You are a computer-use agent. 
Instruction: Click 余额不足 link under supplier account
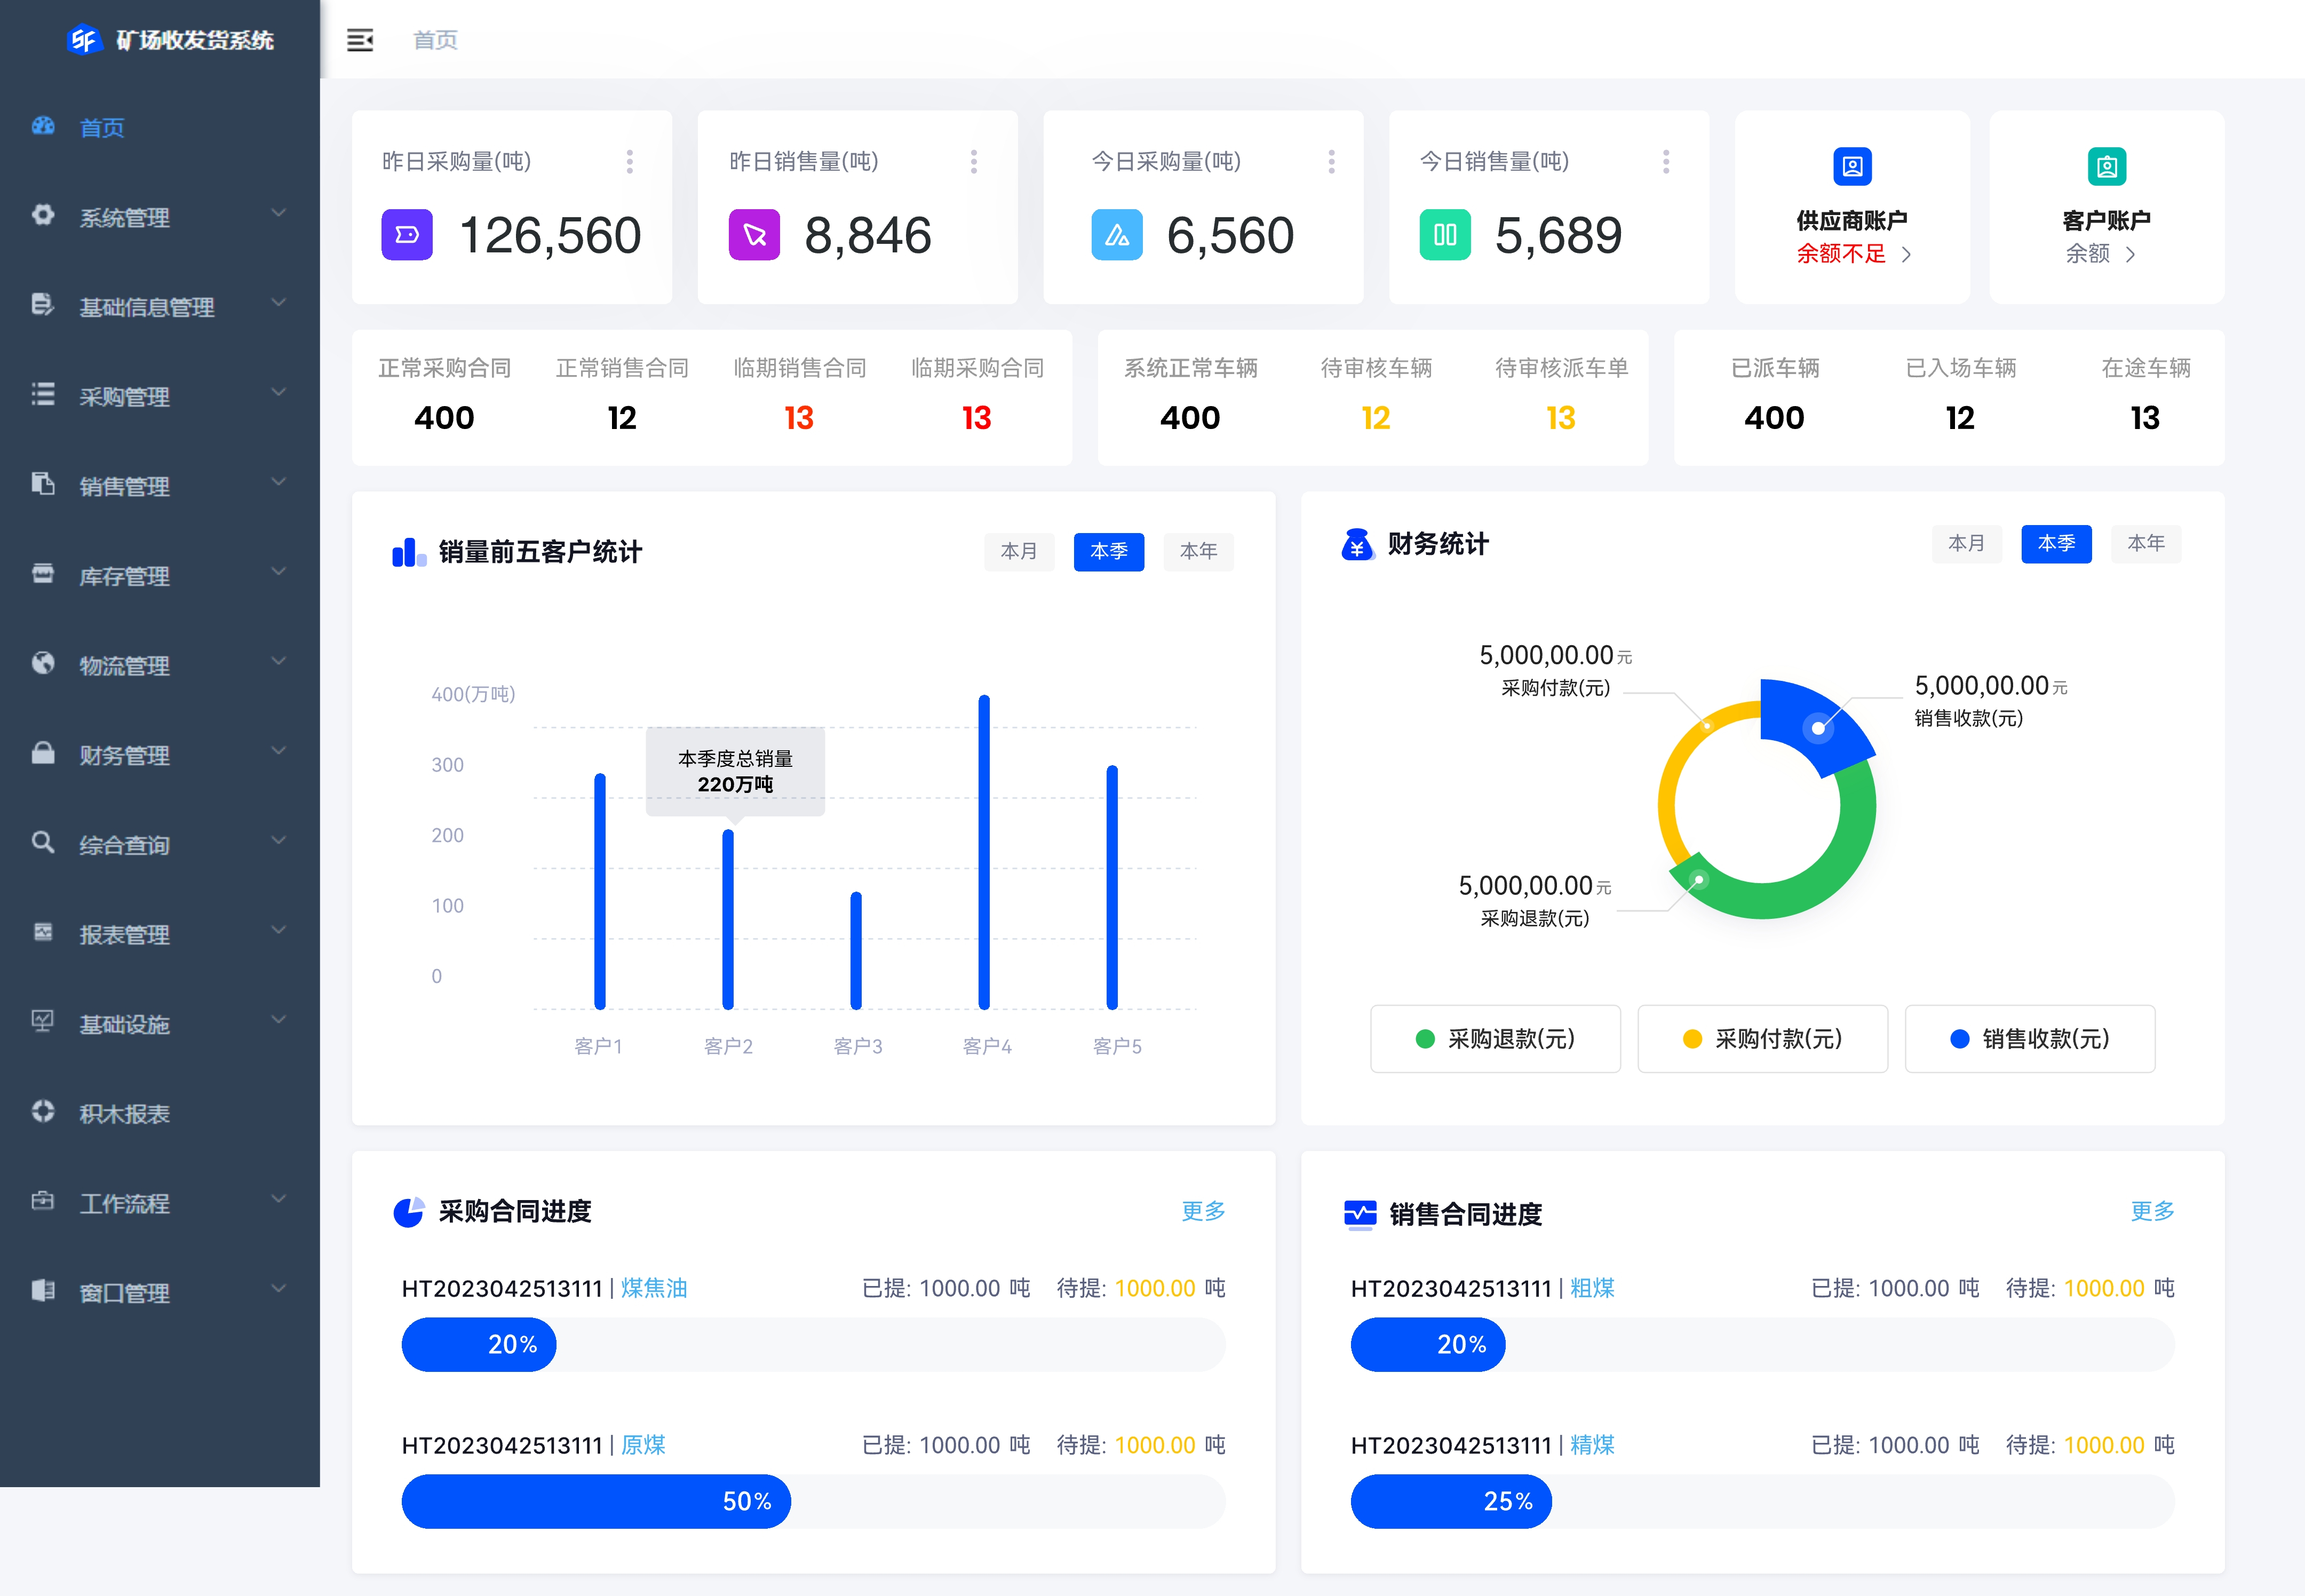pyautogui.click(x=1841, y=254)
